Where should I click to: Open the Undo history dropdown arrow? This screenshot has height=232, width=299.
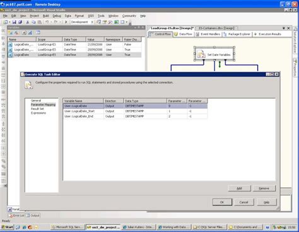(x=51, y=22)
